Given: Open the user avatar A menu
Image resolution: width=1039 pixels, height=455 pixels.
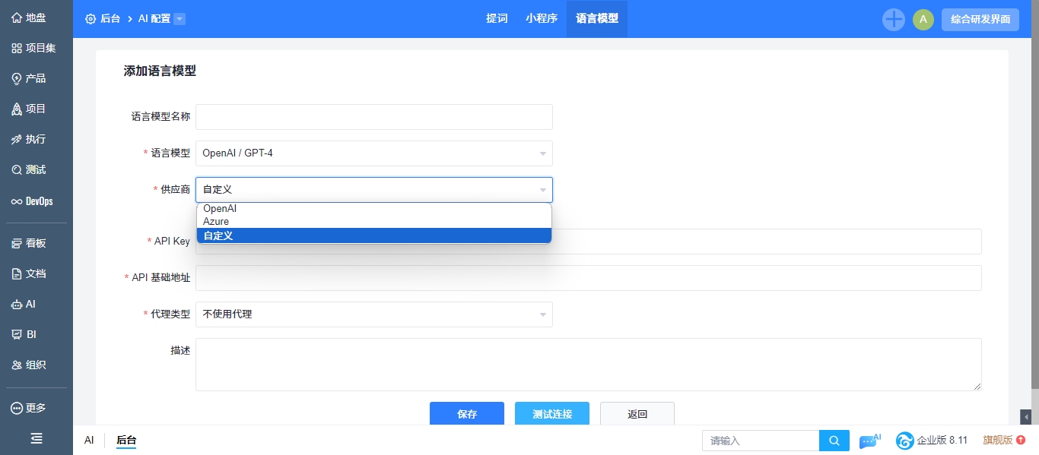Looking at the screenshot, I should [x=923, y=20].
